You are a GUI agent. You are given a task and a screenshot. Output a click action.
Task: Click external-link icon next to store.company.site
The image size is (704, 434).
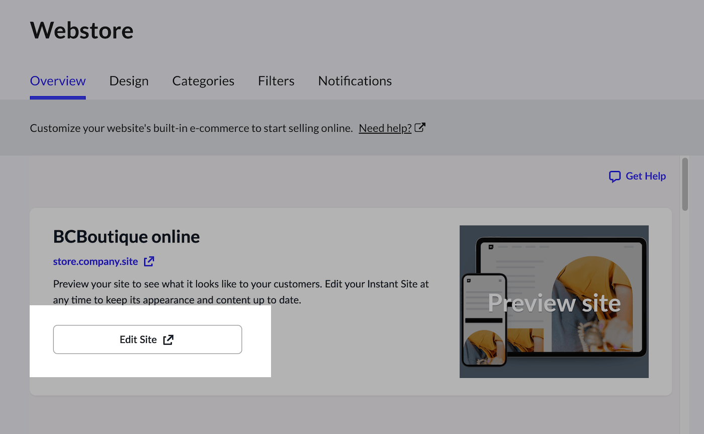click(149, 261)
